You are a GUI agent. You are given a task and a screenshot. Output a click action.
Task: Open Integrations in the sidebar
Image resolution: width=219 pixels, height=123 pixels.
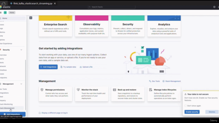4,93
